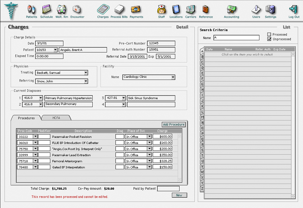Open proc code 33222 dropdown arrow

[x=35, y=136]
